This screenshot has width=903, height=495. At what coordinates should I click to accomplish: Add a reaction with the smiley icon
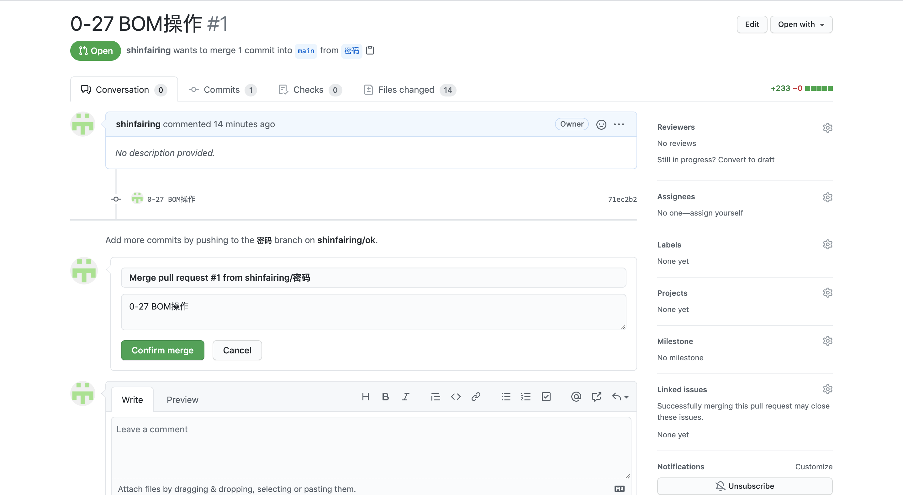(x=601, y=124)
